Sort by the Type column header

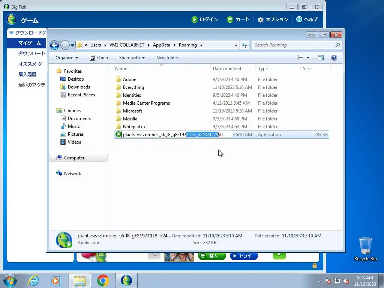pos(263,69)
